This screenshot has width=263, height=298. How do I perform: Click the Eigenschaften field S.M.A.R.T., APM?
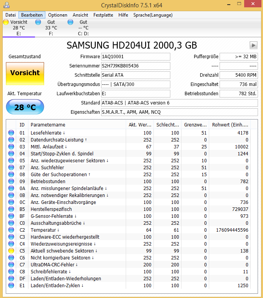pyautogui.click(x=180, y=112)
